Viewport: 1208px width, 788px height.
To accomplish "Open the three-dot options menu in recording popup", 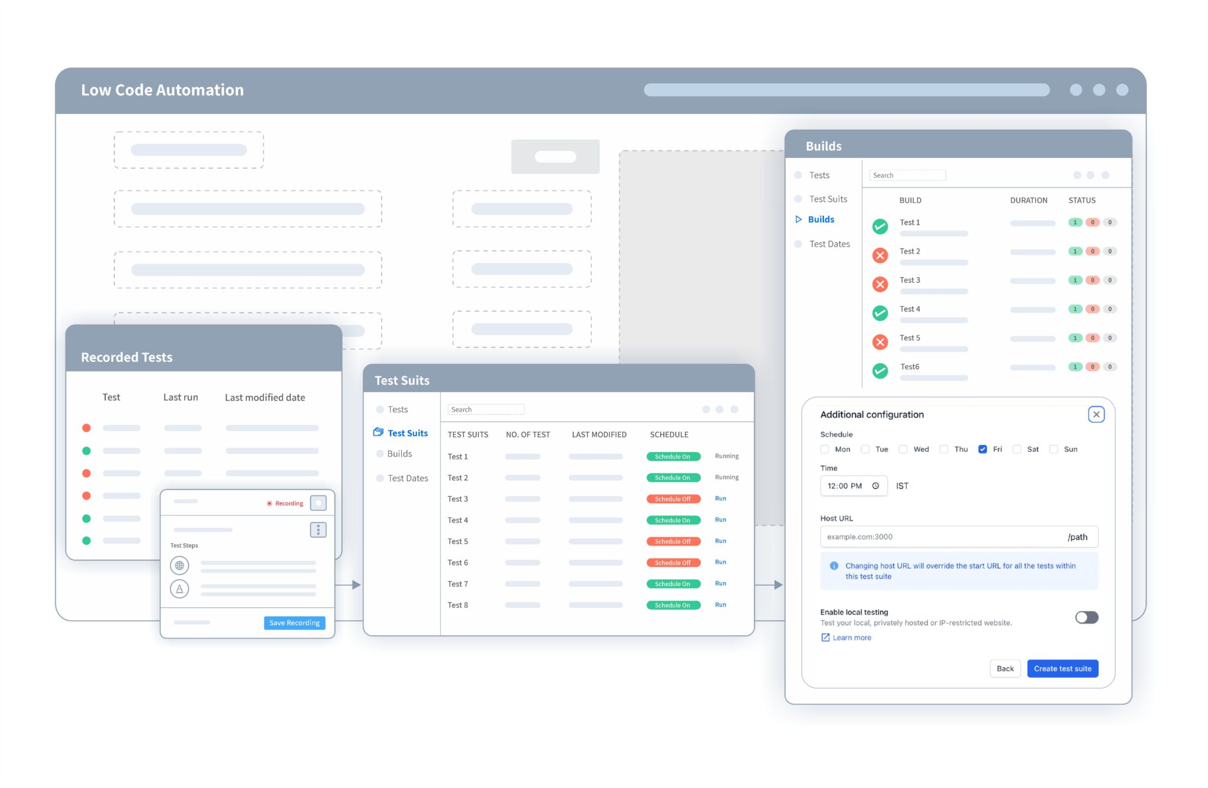I will click(318, 529).
